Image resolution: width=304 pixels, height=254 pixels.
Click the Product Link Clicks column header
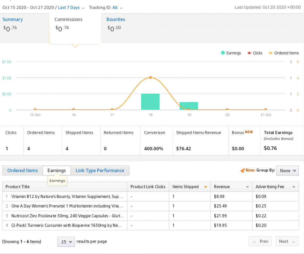click(x=148, y=187)
